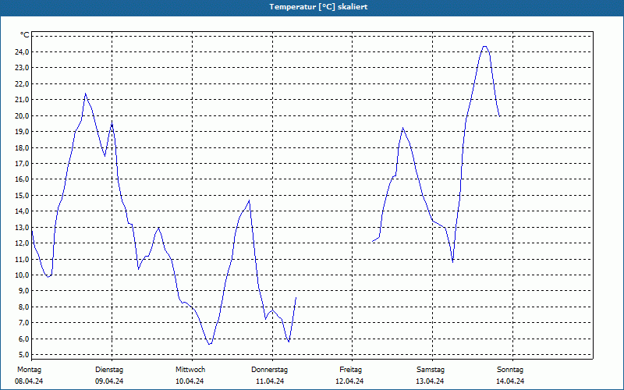Select the 11,0 temperature tick
Viewport: 624px width, 390px height.
[x=22, y=259]
